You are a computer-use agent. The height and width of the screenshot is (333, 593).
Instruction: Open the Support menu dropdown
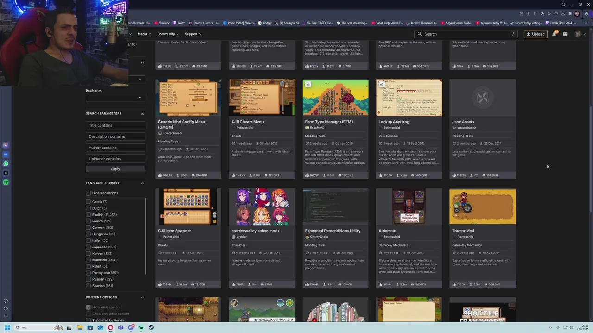[193, 34]
